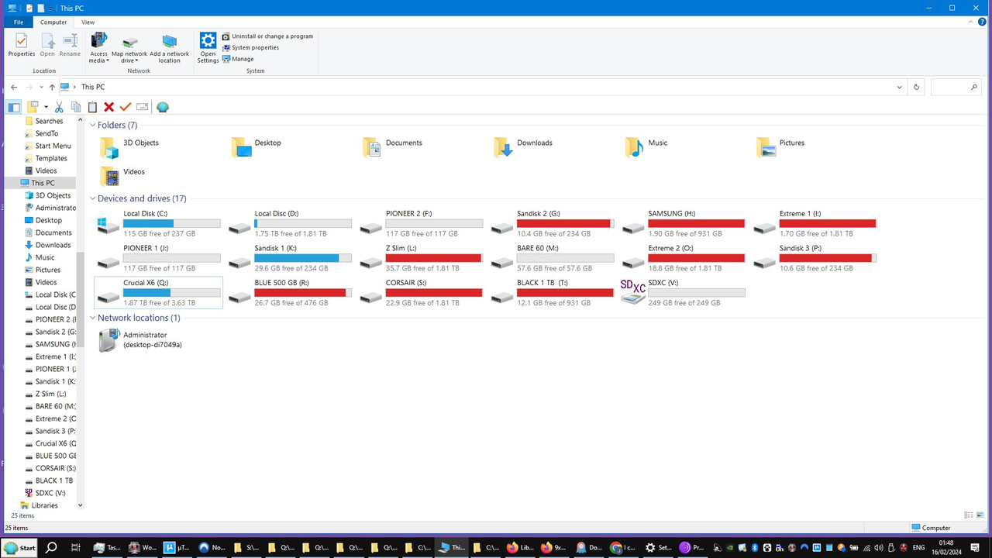The height and width of the screenshot is (558, 992).
Task: Click the red X Delete toolbar icon
Action: point(109,107)
